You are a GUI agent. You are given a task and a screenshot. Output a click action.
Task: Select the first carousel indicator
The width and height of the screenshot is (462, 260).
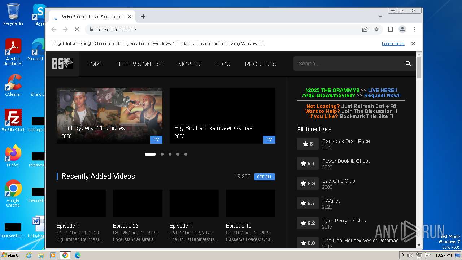pos(150,154)
